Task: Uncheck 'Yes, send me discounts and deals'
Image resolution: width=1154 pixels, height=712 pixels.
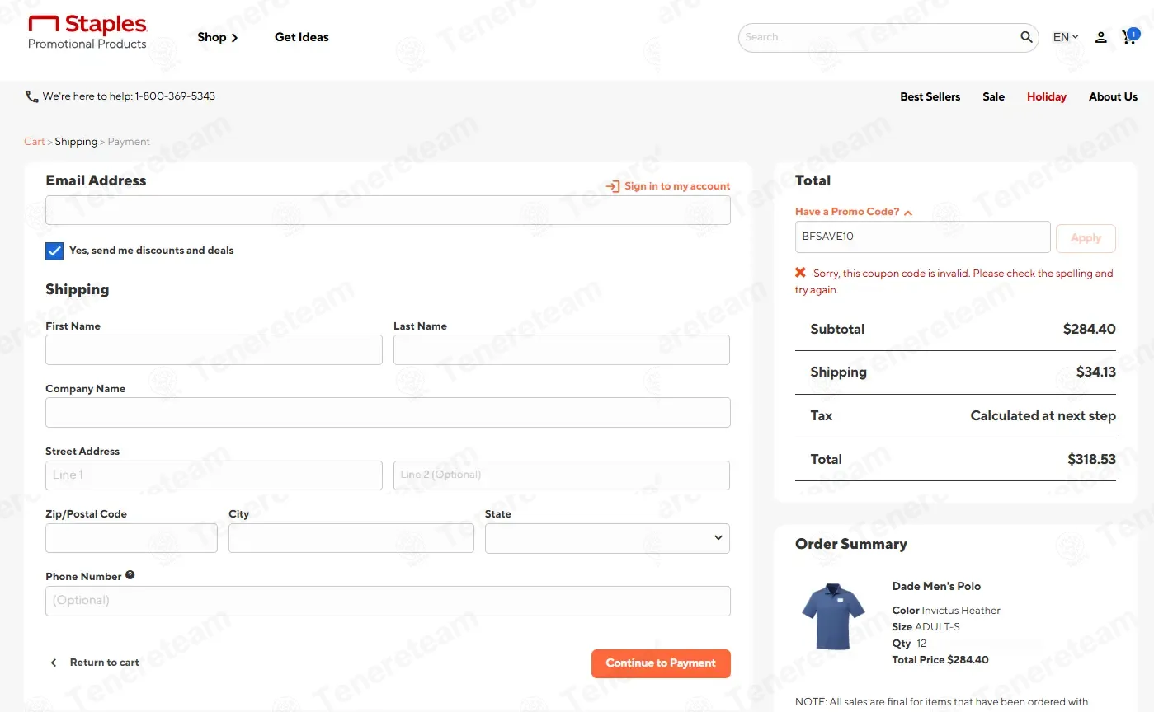Action: point(54,251)
